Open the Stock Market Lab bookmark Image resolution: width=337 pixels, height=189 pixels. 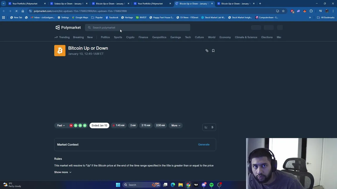coord(213,18)
